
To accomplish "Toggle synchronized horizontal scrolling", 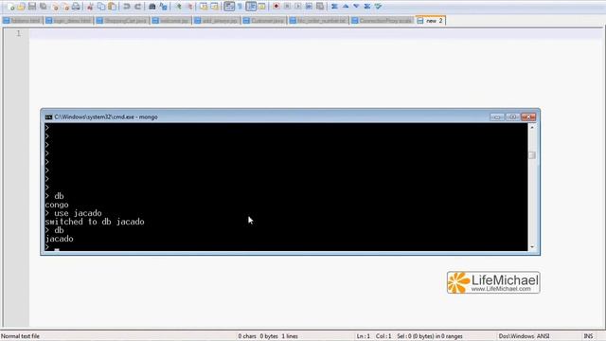I will click(x=214, y=7).
